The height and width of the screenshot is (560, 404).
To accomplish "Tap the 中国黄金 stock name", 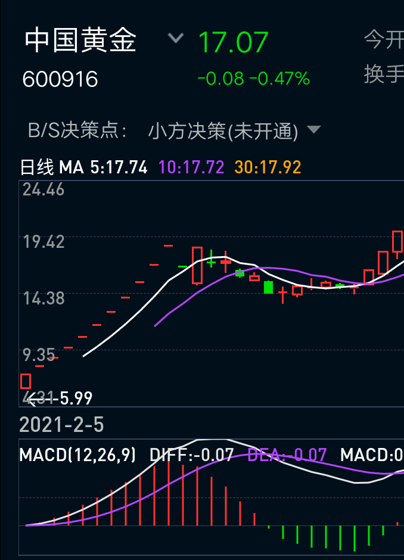I will pos(80,40).
